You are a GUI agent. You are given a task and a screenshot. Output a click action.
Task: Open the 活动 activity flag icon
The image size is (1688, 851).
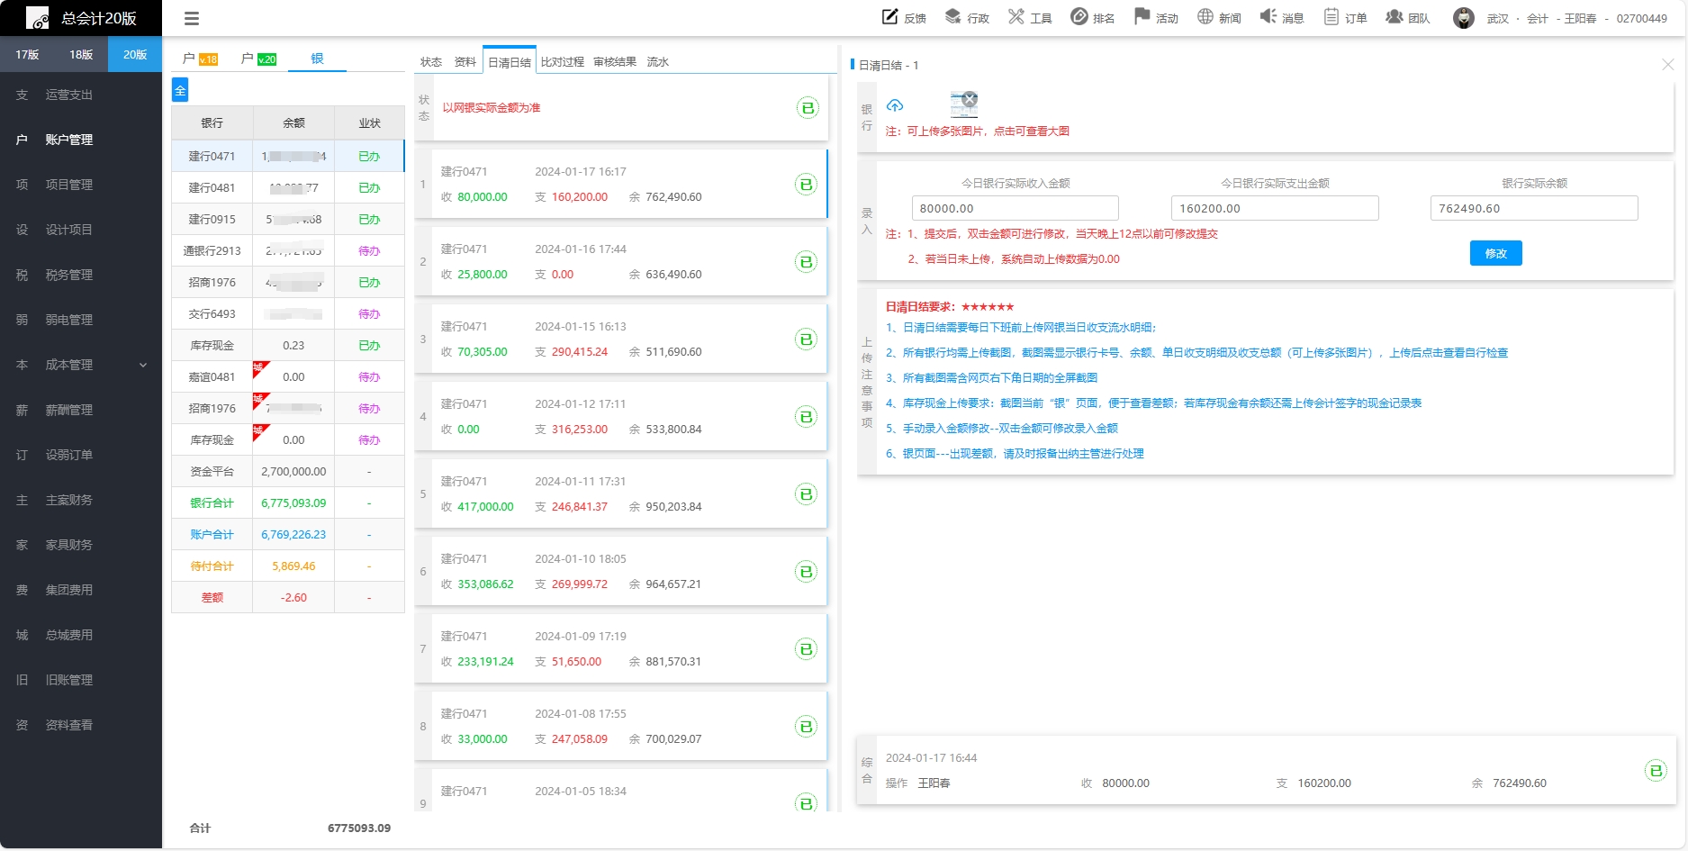[x=1142, y=16]
